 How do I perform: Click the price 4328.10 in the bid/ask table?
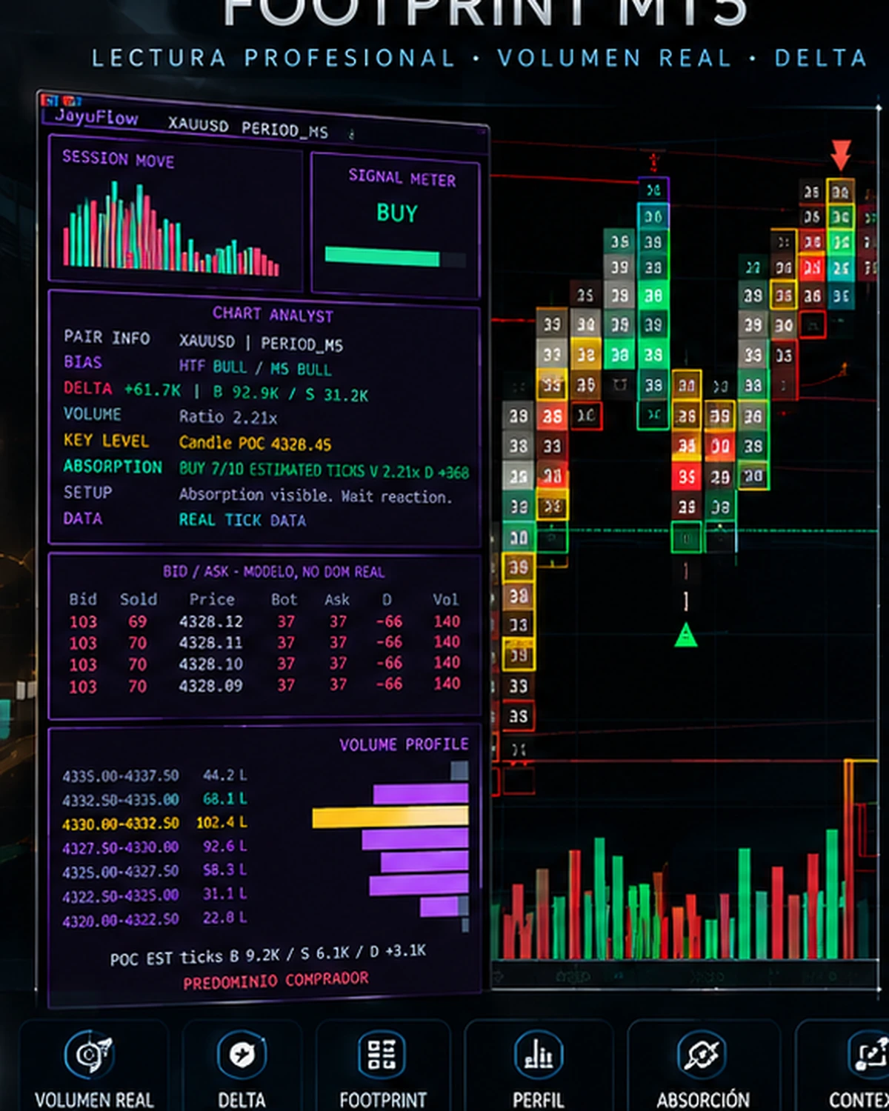point(210,664)
